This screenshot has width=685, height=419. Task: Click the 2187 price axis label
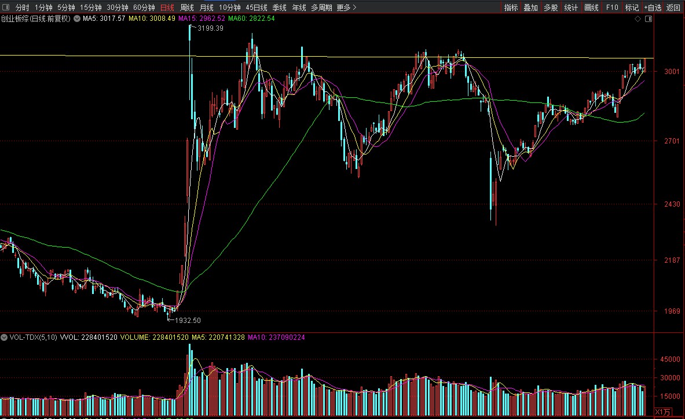click(x=672, y=260)
